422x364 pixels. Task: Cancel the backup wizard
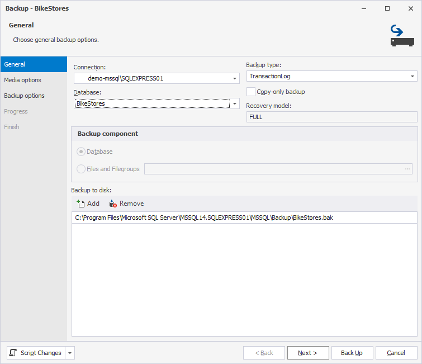point(396,353)
